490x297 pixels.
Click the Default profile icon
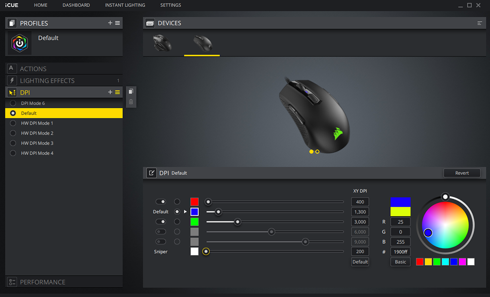[x=20, y=44]
